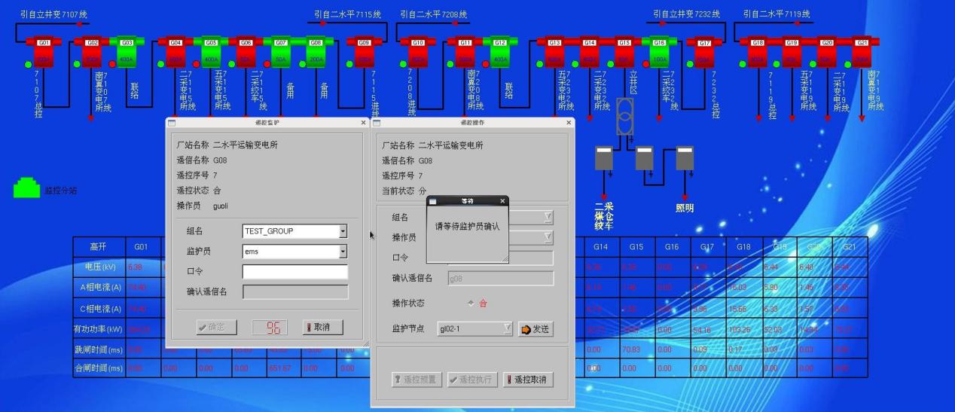Screen dimensions: 955x412
Task: Select the green G03 联络 breaker
Action: 127,53
